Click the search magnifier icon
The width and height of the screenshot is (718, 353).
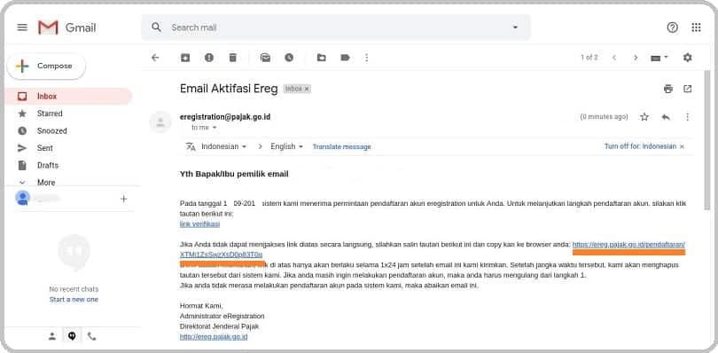tap(156, 27)
